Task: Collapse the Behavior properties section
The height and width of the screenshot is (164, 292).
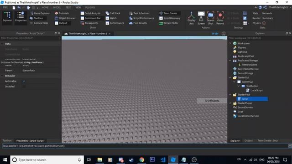Action: pos(2,76)
